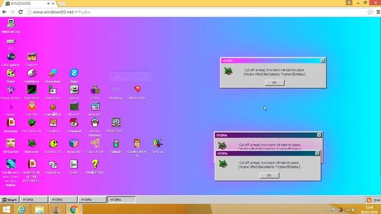Select Chrome in the Windows taskbar
Screen dimensions: 381x214
coord(74,209)
